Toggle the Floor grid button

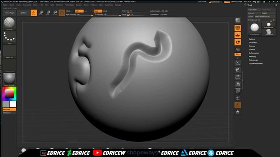pos(238,35)
